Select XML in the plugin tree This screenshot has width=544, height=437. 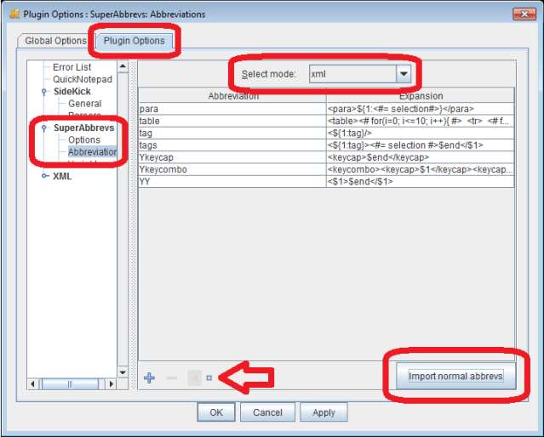(x=62, y=176)
